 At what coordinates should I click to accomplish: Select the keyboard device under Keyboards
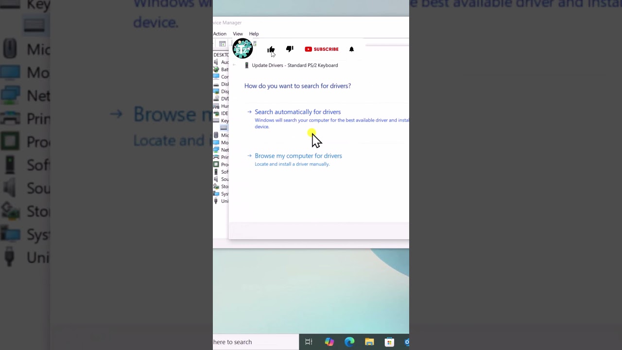click(x=224, y=128)
